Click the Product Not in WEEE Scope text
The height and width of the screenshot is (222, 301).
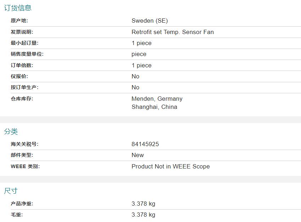[x=170, y=166]
